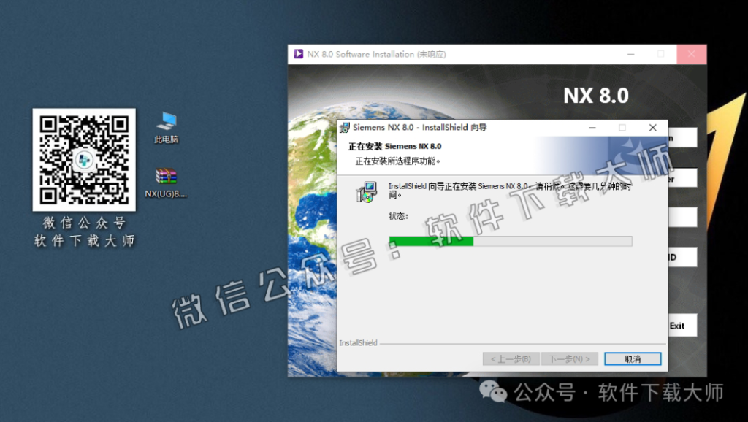Click the InstallShield wizard title bar icon
Viewport: 748px width, 422px height.
pyautogui.click(x=344, y=127)
